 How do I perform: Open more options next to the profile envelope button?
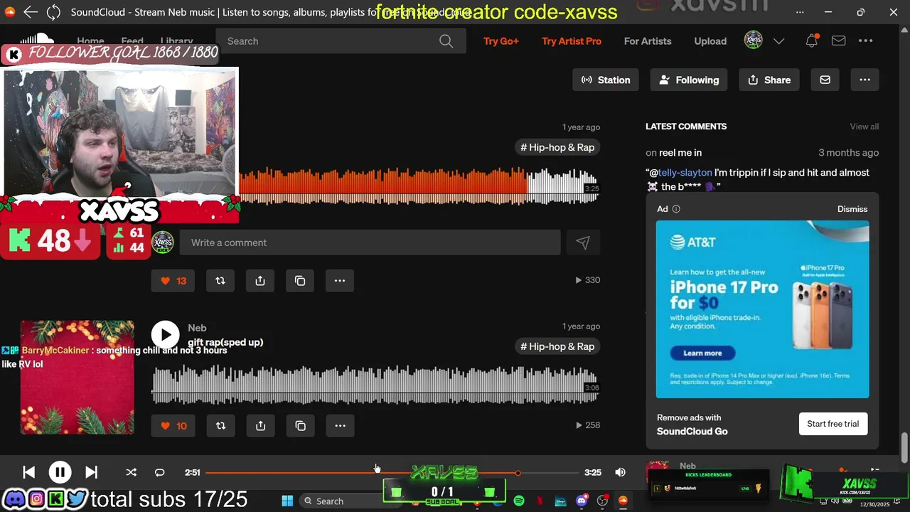[864, 80]
